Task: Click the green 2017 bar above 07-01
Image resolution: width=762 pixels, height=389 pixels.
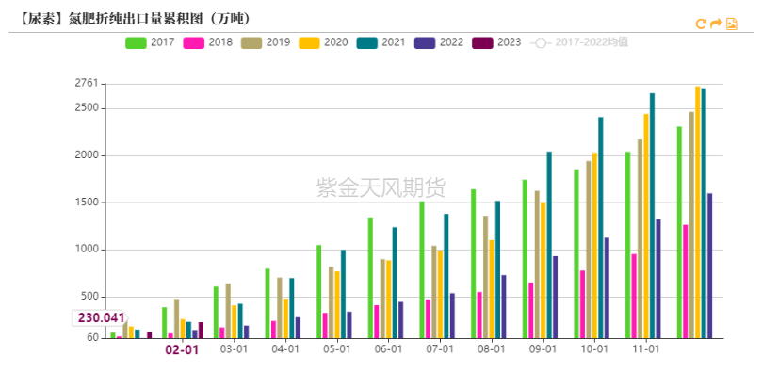Action: click(x=422, y=270)
